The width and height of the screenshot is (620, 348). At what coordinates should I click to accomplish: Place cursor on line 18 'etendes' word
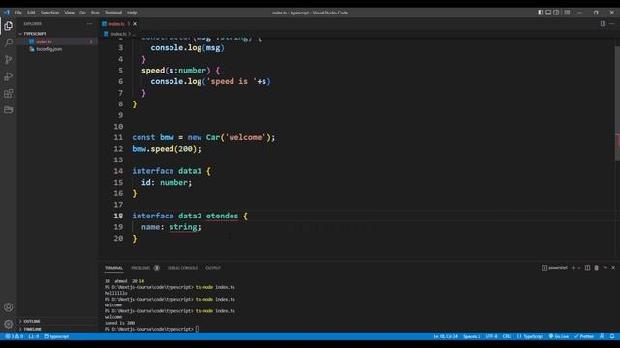[x=222, y=216]
